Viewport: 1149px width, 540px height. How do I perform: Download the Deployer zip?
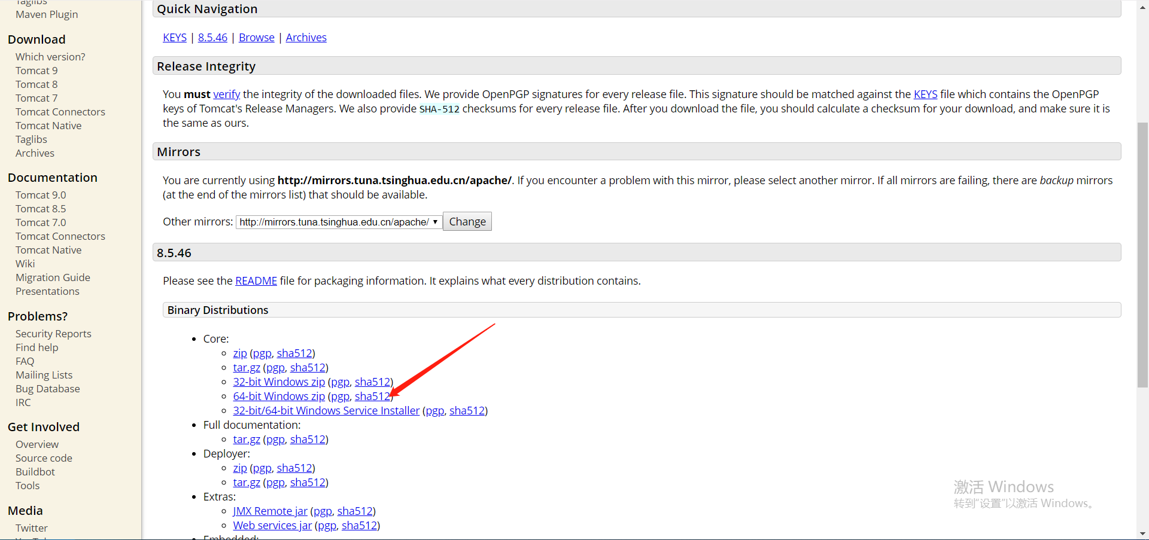pyautogui.click(x=240, y=468)
